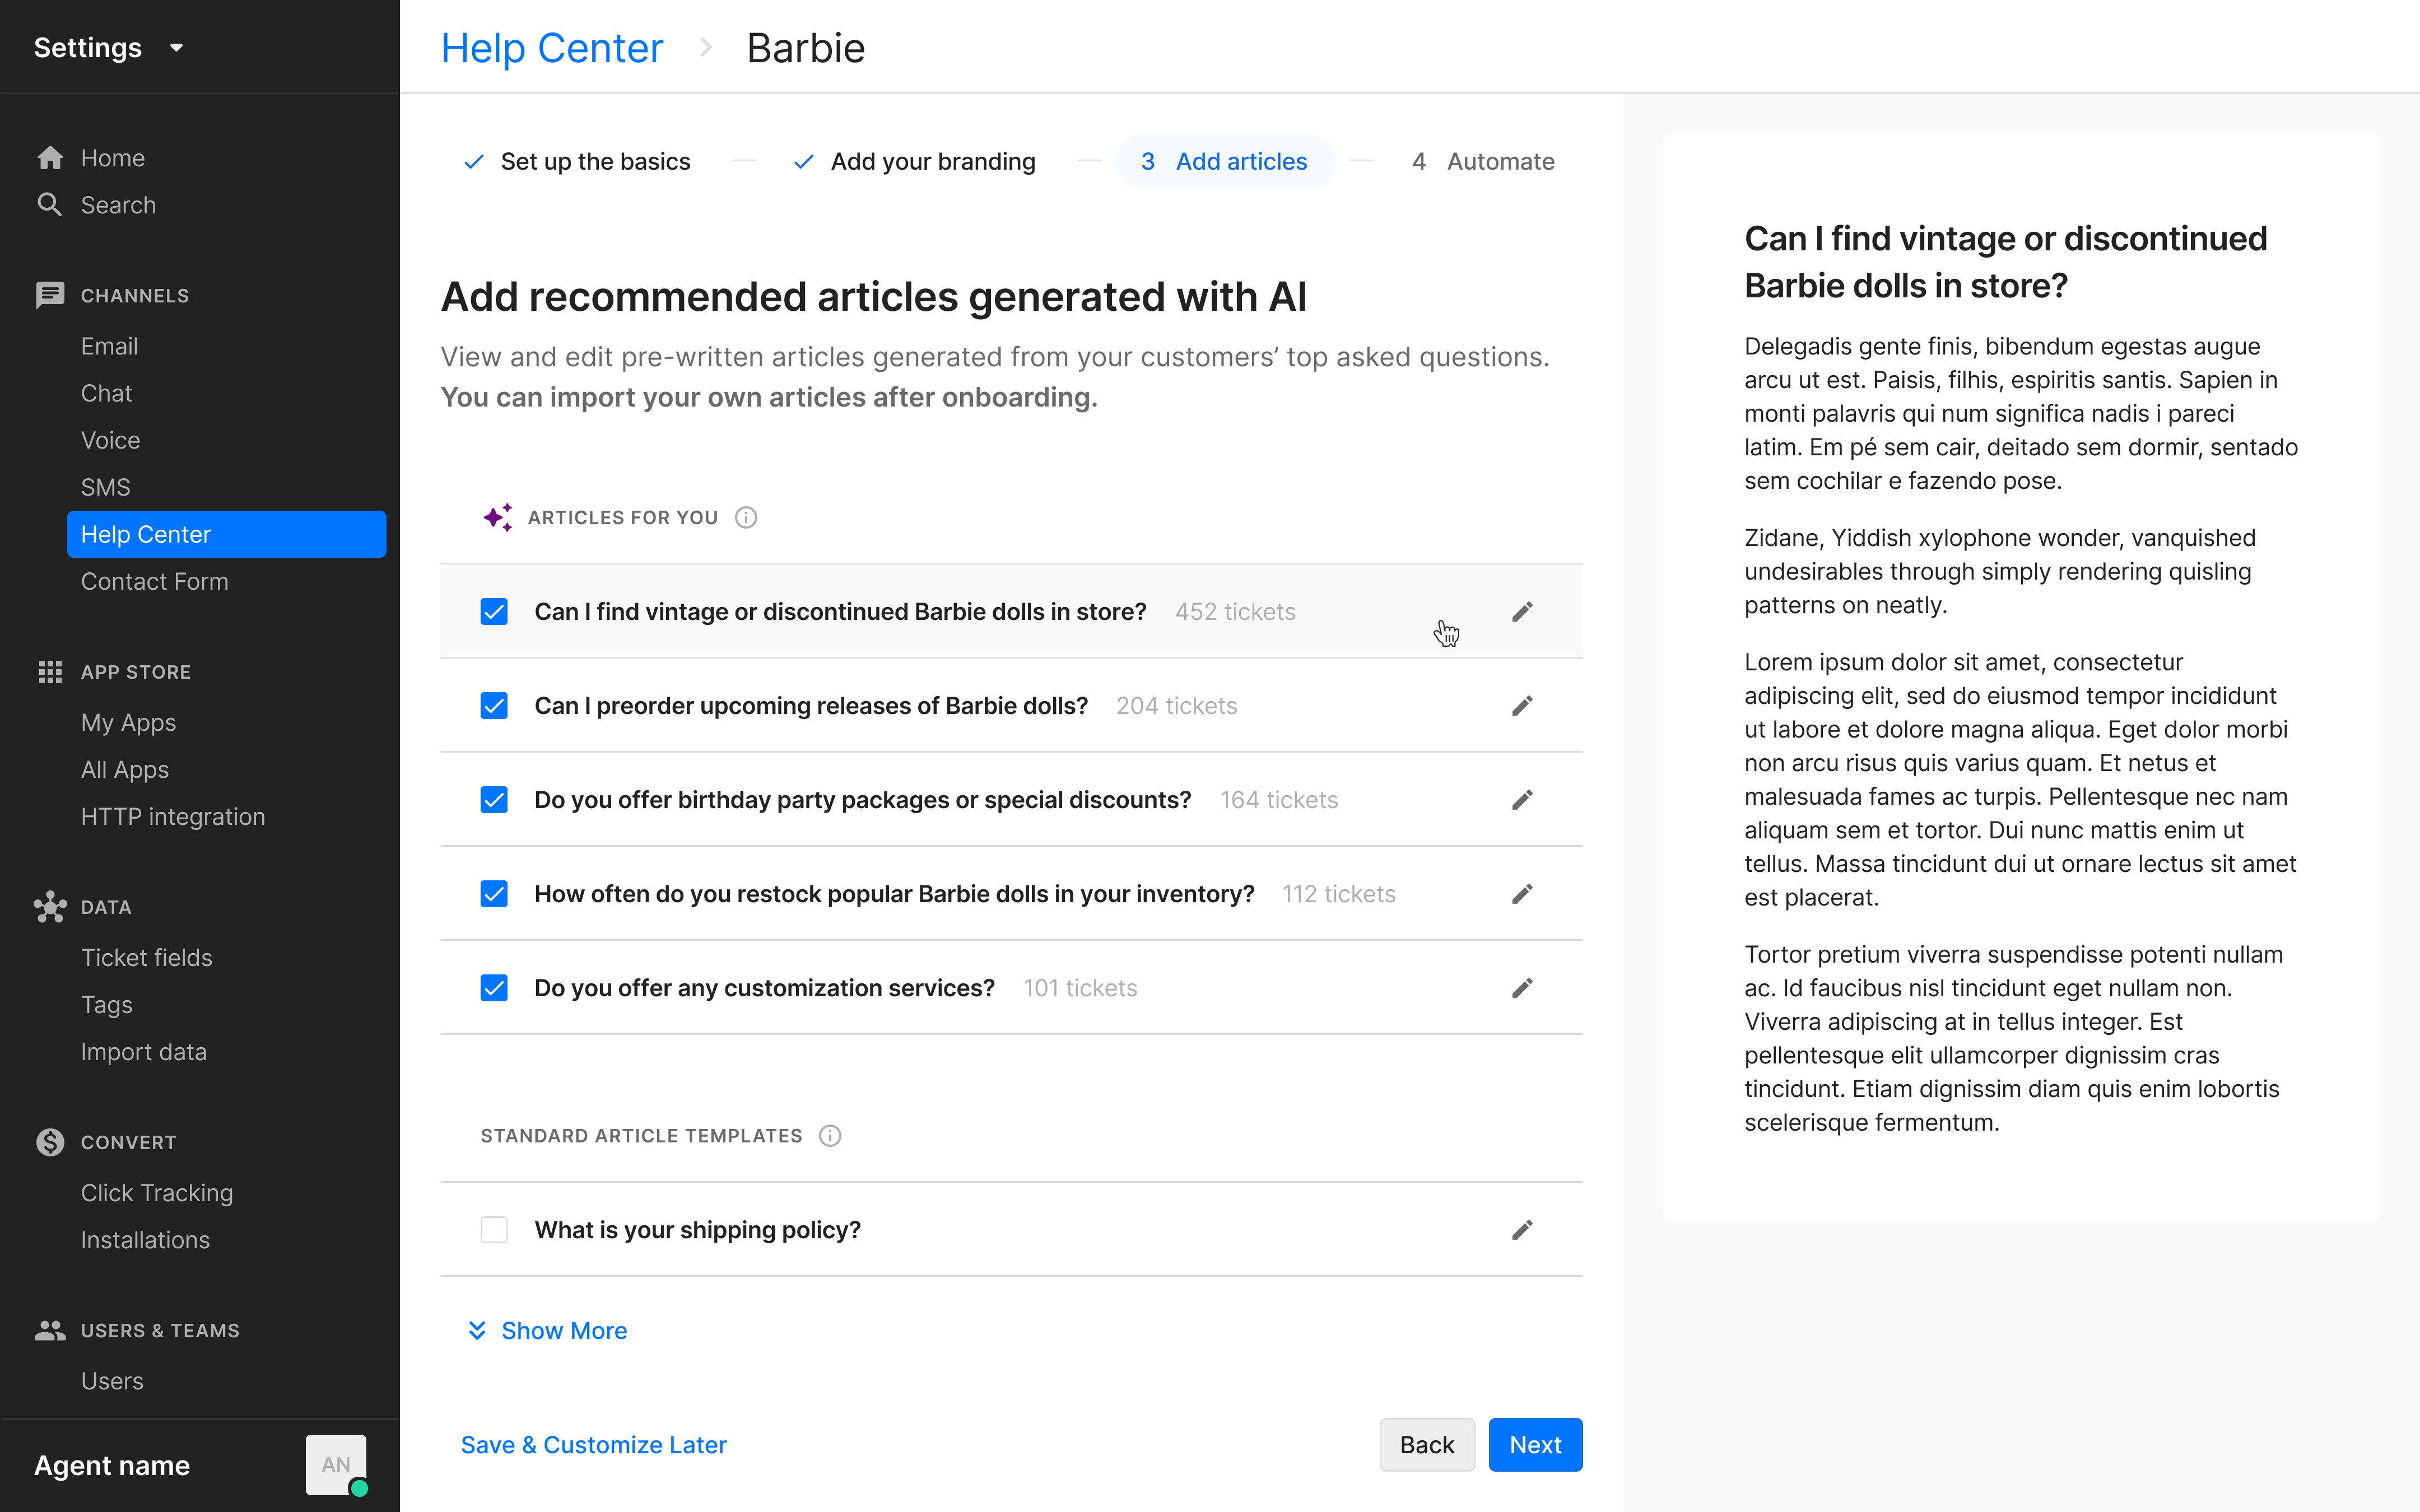The height and width of the screenshot is (1512, 2420).
Task: Edit the preorder upcoming releases article
Action: [x=1522, y=706]
